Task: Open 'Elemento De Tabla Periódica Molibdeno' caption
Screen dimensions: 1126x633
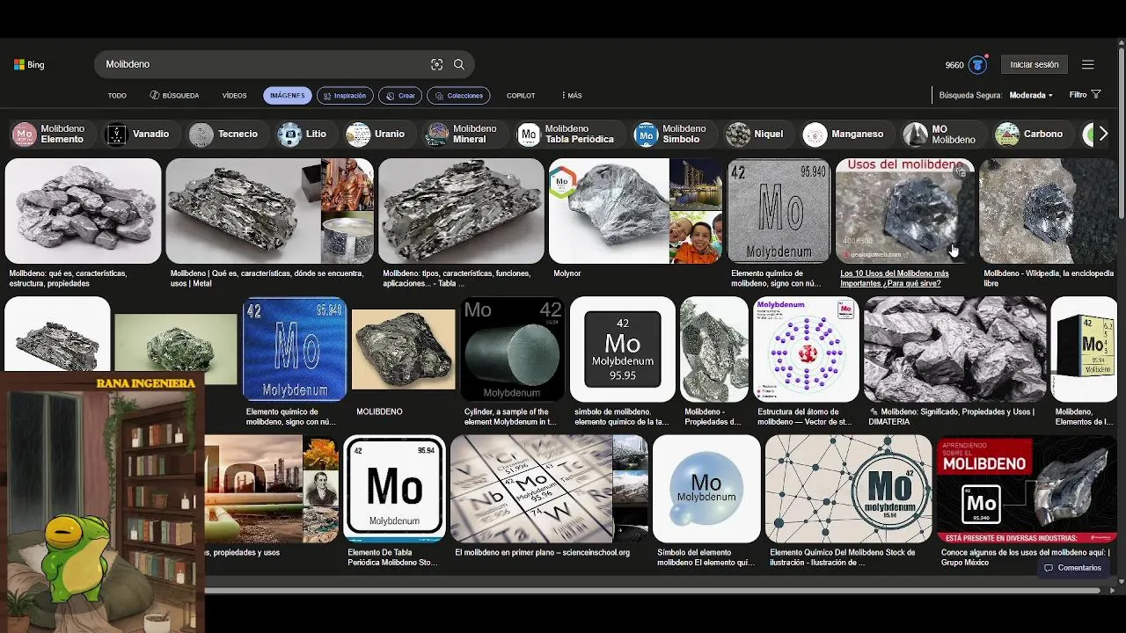Action: [x=392, y=557]
